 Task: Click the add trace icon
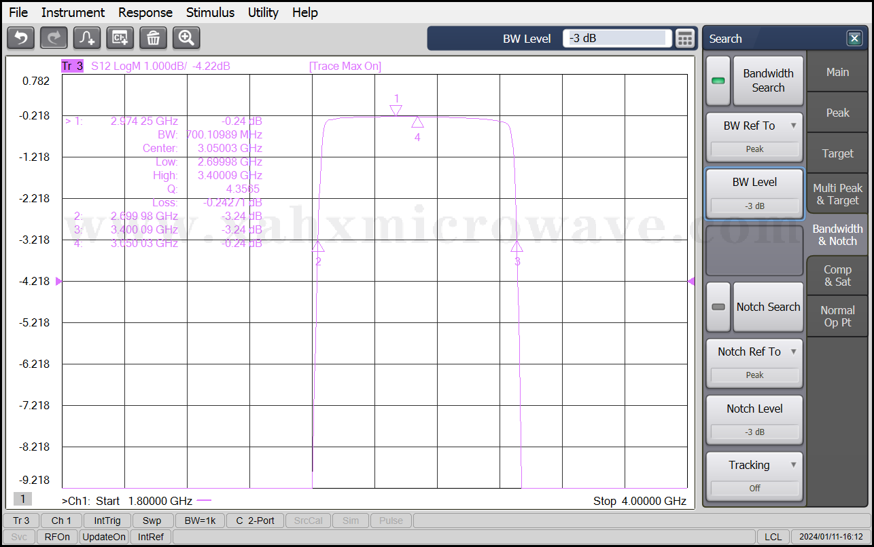click(x=87, y=38)
